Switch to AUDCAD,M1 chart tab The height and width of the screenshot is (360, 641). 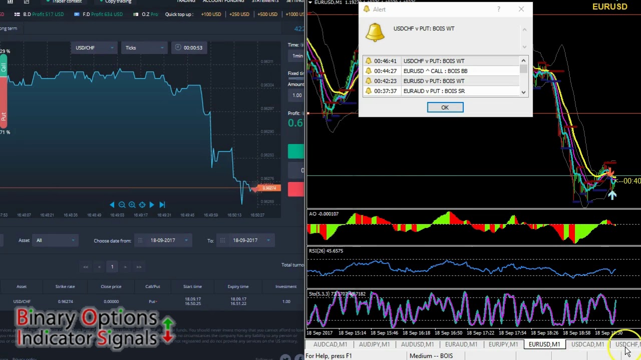click(330, 344)
